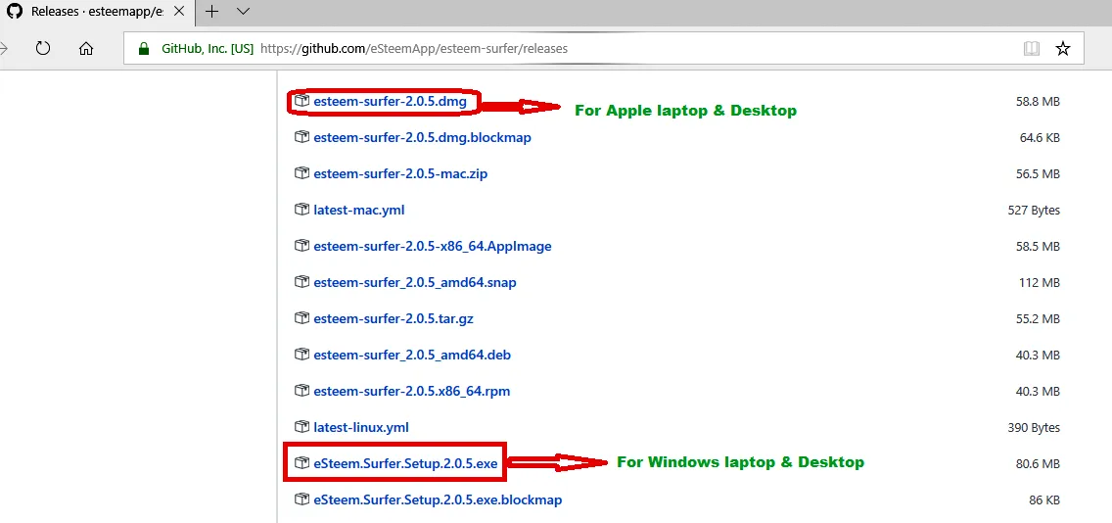Download esteem-surfer_2.0.5_amd64.snap

coord(415,282)
